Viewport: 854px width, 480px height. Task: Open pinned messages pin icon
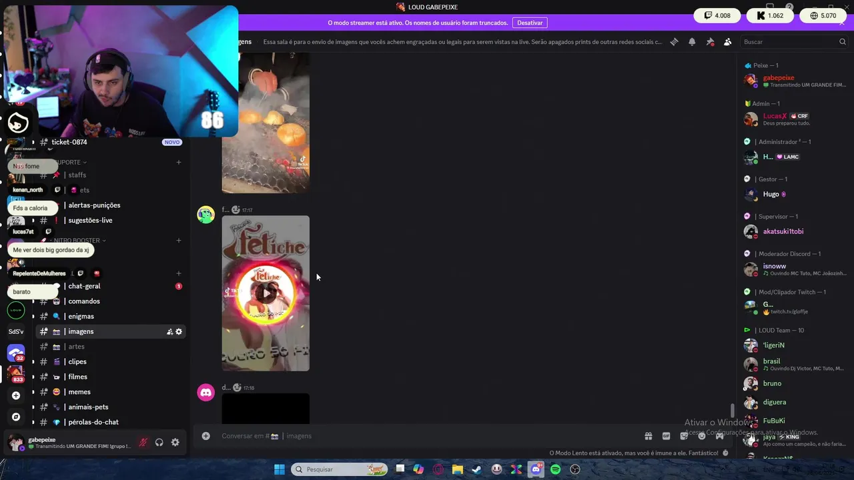[710, 41]
